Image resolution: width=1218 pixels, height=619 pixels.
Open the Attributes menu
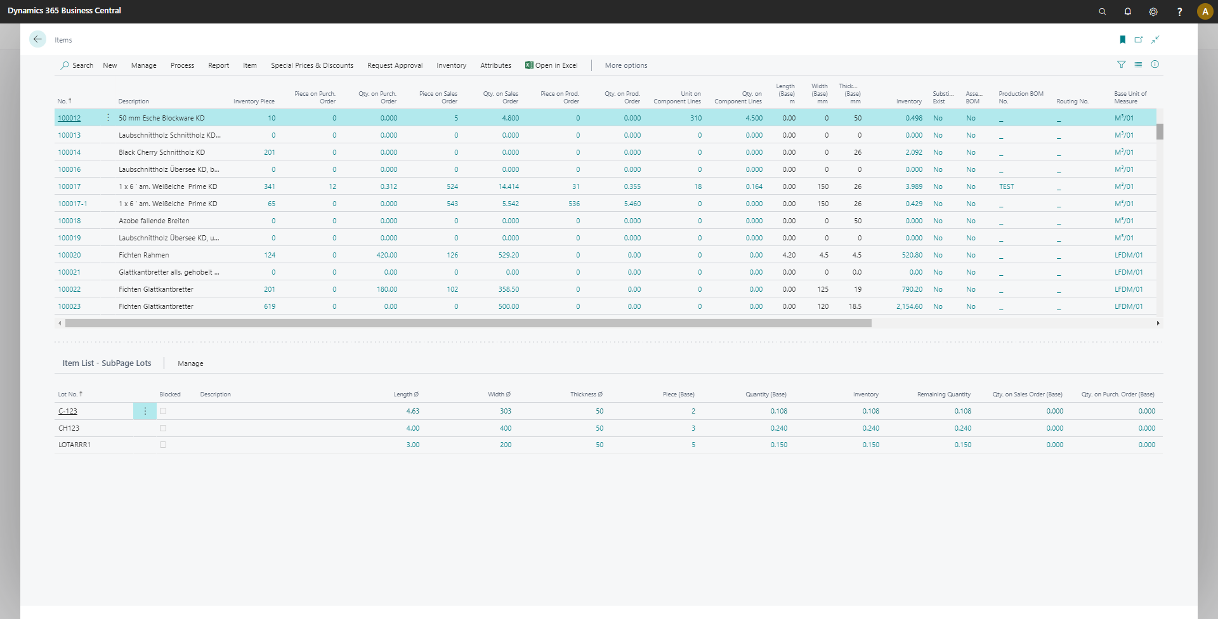[495, 65]
